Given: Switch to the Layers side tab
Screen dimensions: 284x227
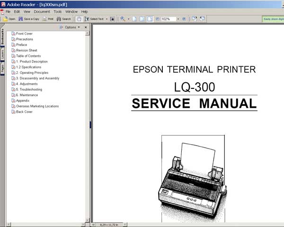Looking at the screenshot, I should click(2, 54).
